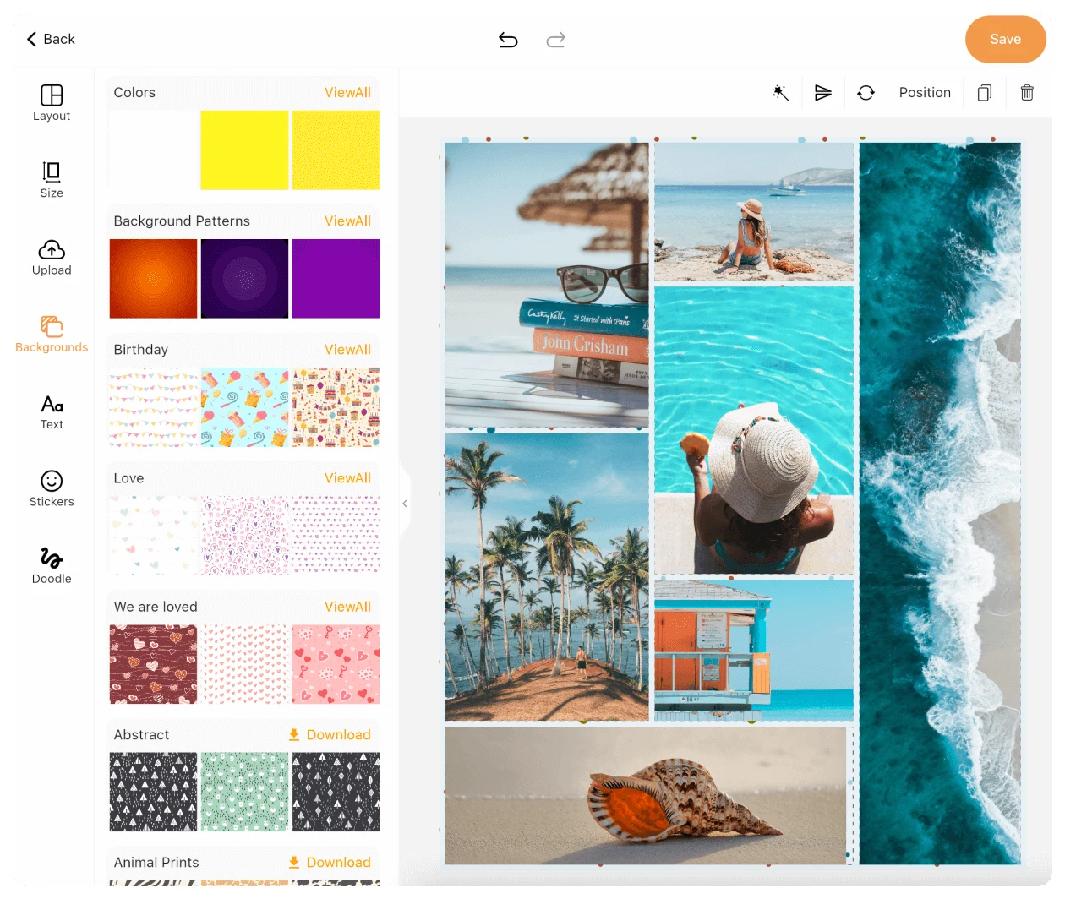
Task: Select the magic wand effects tool
Action: click(780, 93)
